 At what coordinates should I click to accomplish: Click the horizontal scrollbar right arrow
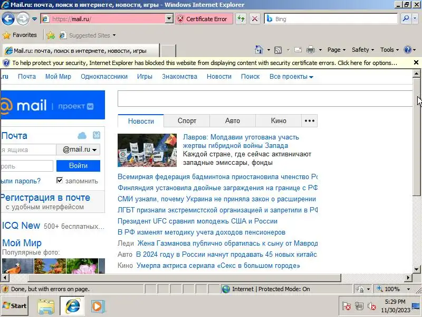coord(408,277)
